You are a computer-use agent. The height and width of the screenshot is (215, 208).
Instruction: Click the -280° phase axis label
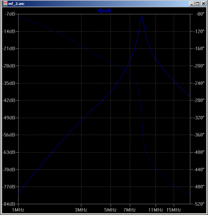pos(199,101)
